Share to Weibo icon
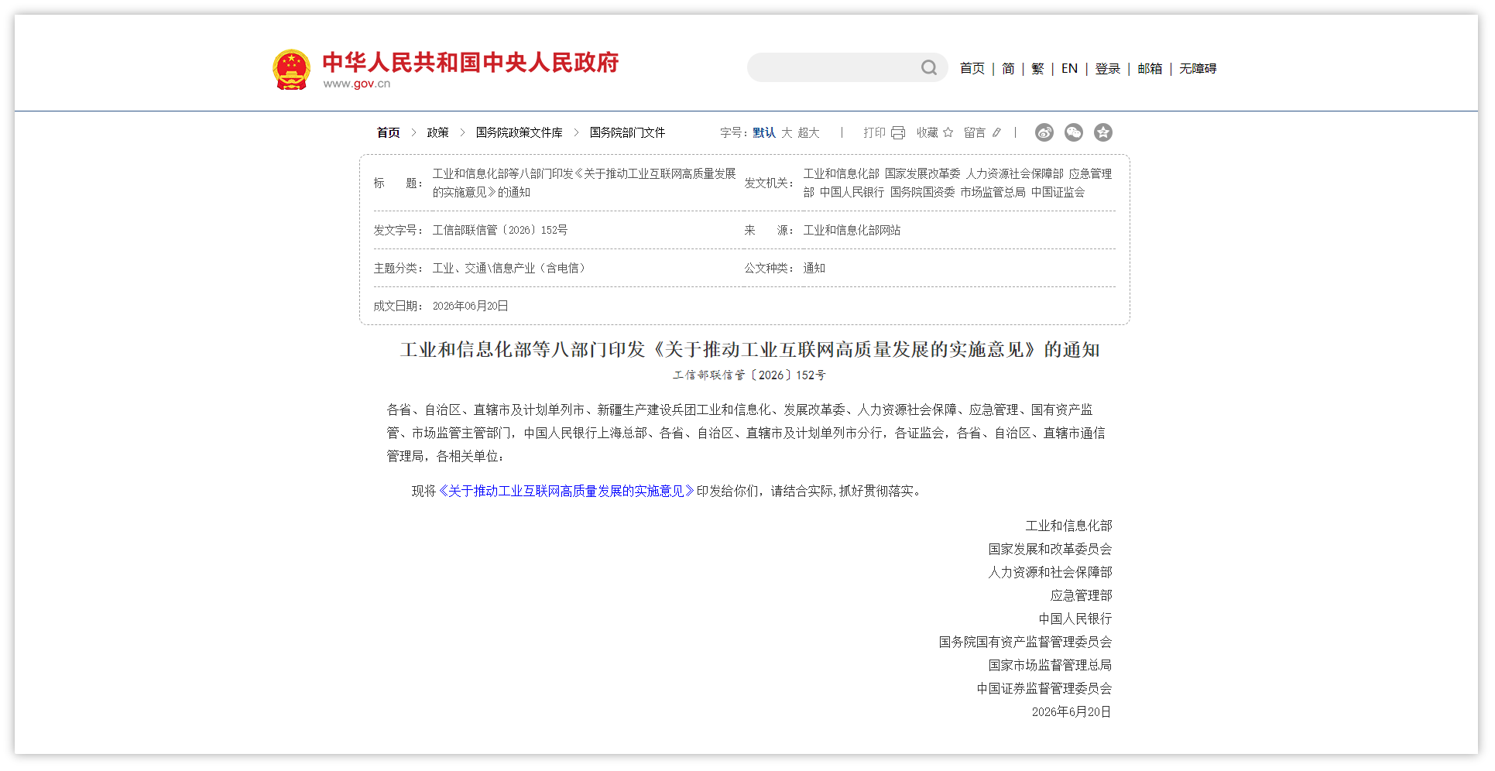The width and height of the screenshot is (1495, 771). pos(1044,132)
